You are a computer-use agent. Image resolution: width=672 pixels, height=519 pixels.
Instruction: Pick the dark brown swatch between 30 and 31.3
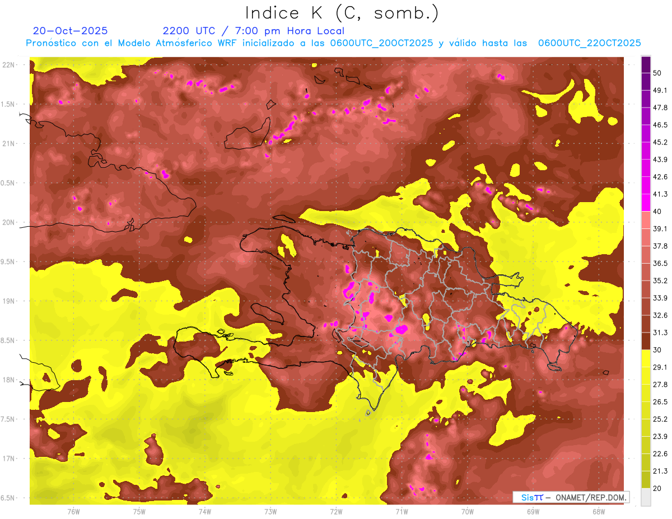(x=646, y=341)
